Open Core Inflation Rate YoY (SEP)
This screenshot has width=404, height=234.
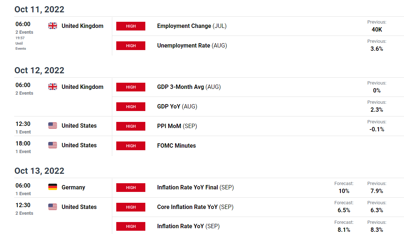195,207
